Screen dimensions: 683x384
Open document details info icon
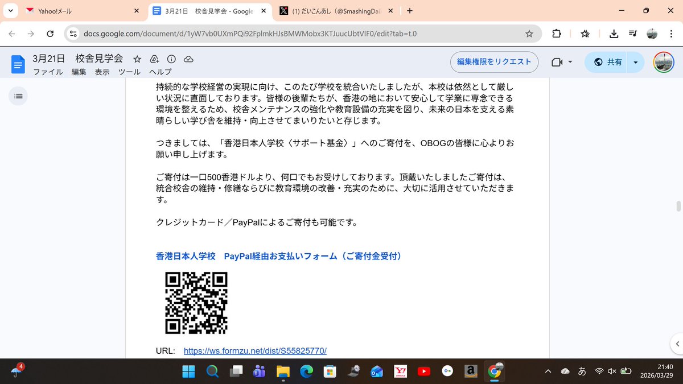point(171,59)
